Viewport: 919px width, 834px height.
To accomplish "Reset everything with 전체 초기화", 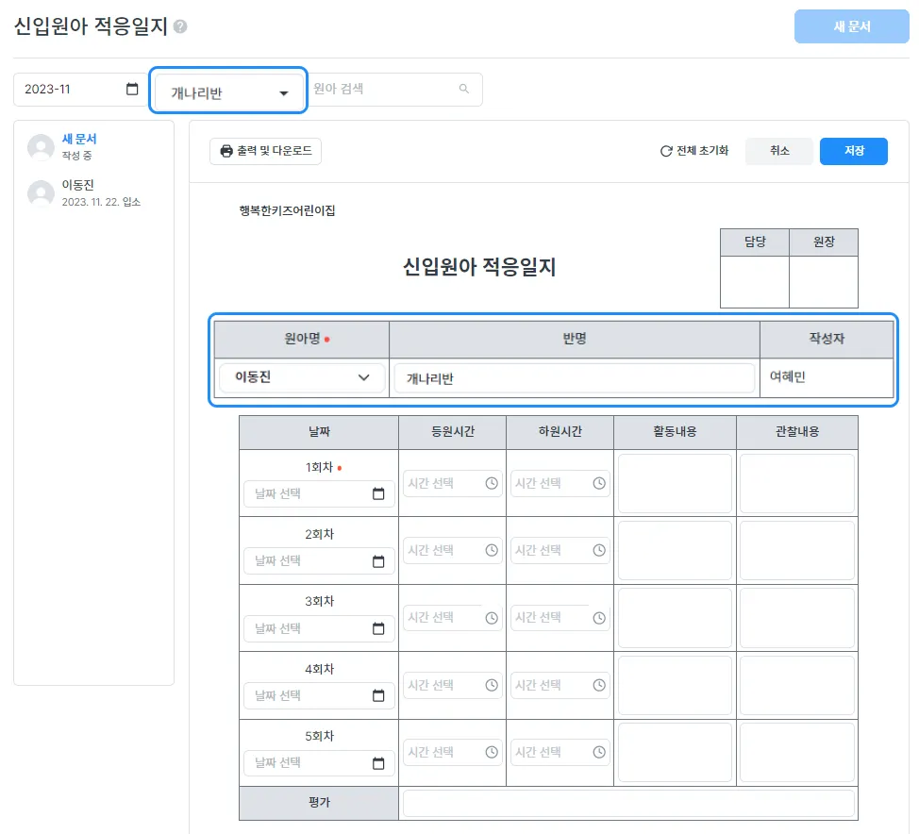I will click(x=694, y=151).
